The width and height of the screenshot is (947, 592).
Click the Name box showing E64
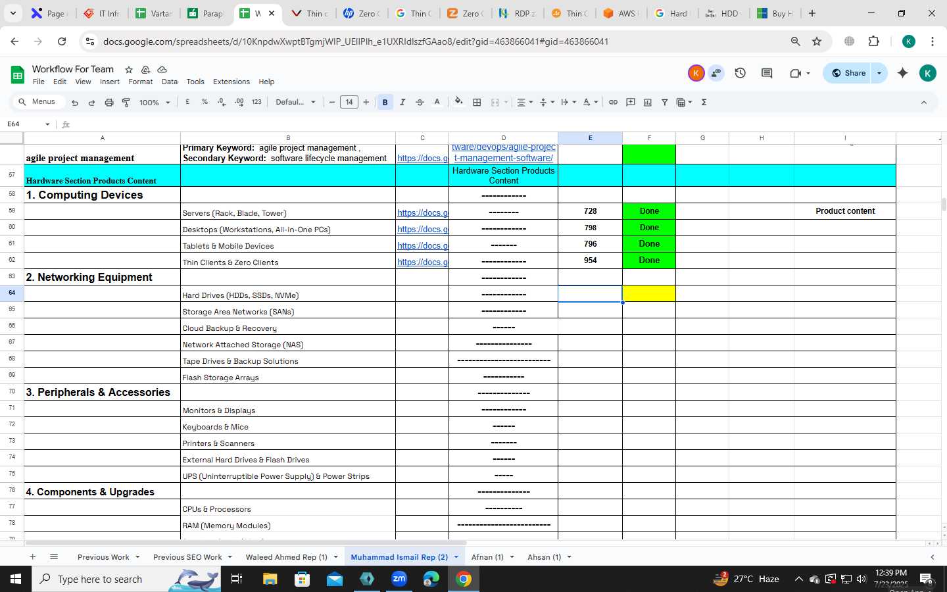[x=28, y=124]
